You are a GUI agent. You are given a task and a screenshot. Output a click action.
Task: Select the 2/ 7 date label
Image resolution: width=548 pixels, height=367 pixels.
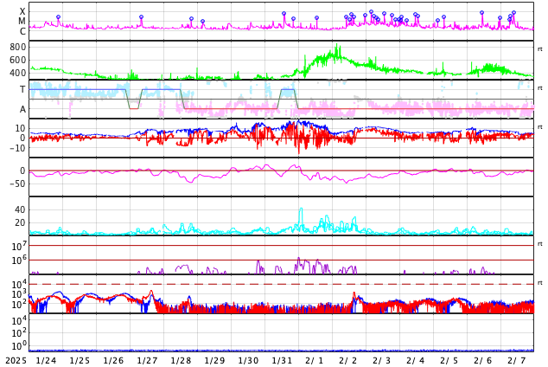coord(517,360)
